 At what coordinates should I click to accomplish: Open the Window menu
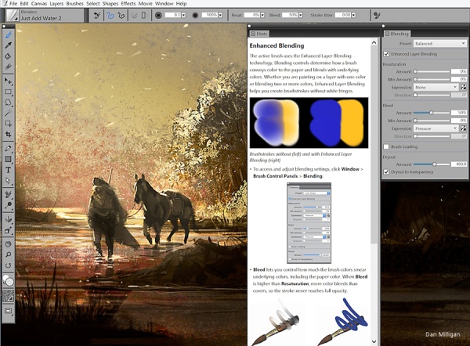[164, 4]
